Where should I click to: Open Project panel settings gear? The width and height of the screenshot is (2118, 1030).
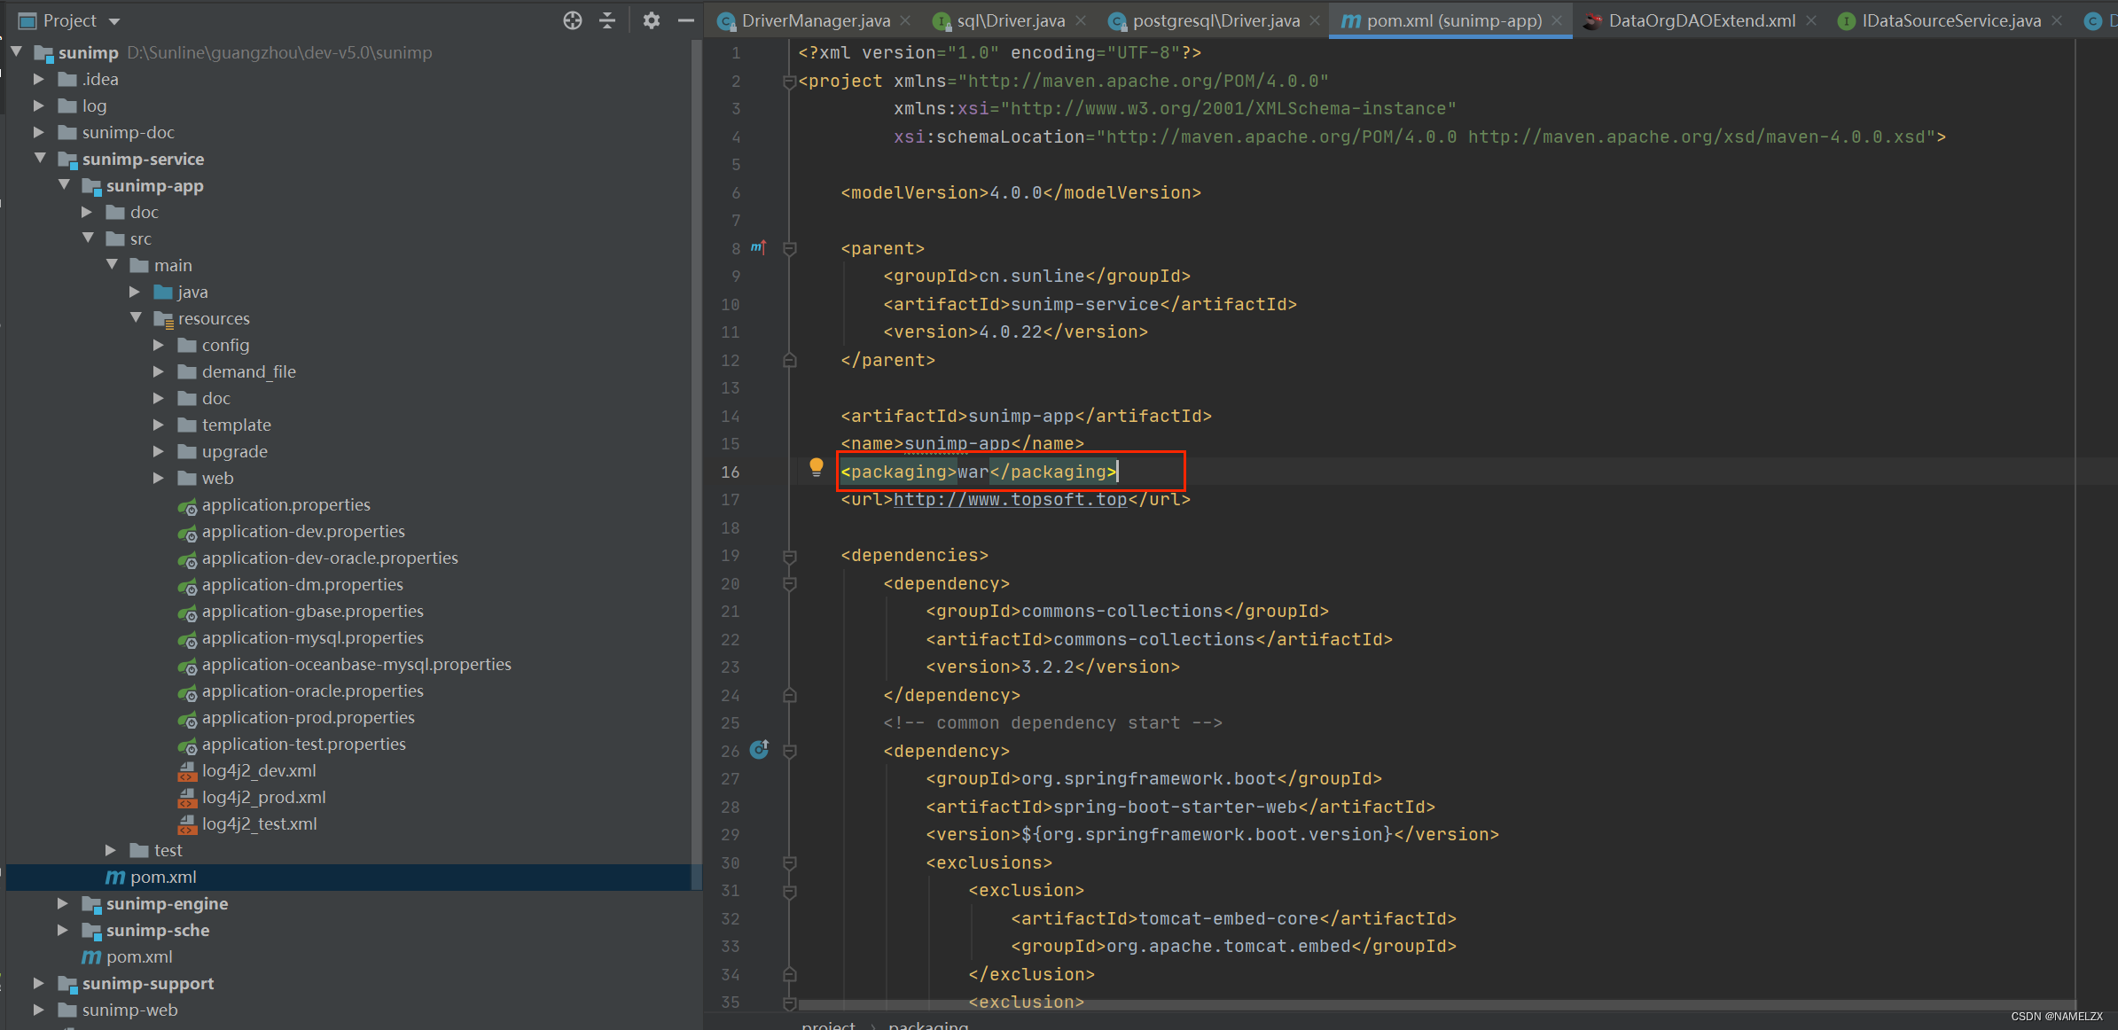coord(652,20)
